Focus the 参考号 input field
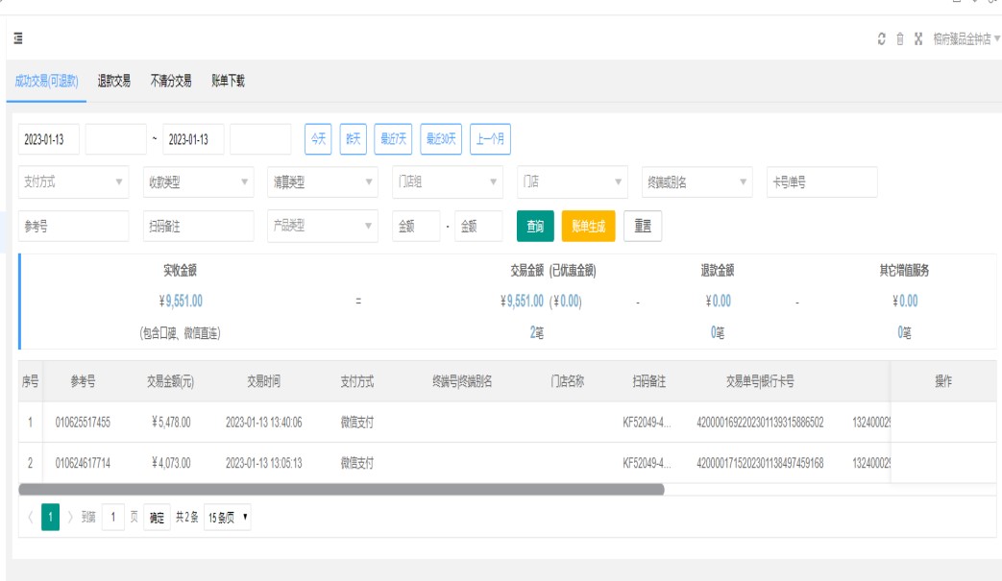This screenshot has width=1002, height=581. point(73,227)
